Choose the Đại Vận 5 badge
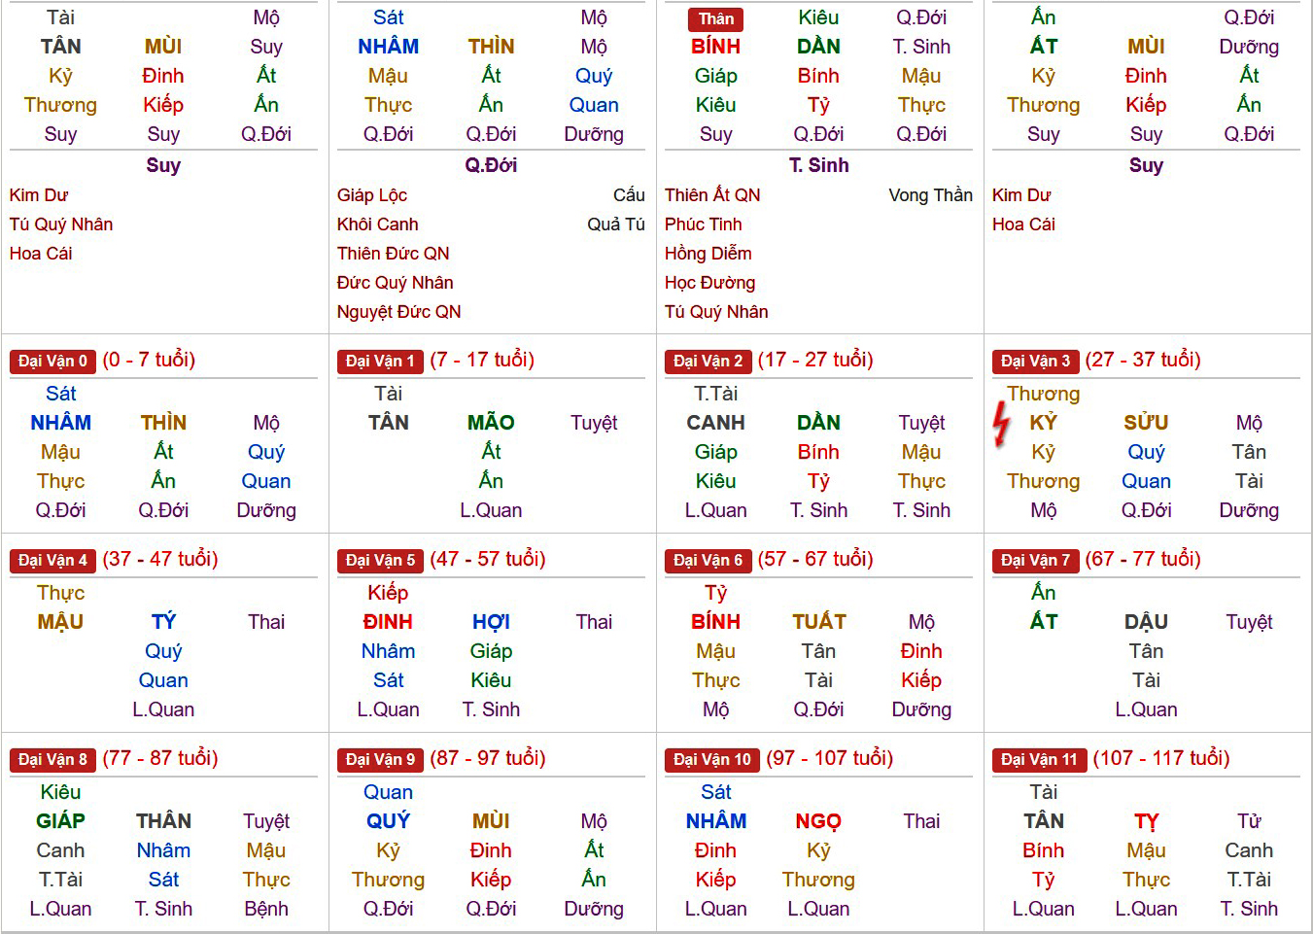Image resolution: width=1313 pixels, height=934 pixels. pos(380,561)
